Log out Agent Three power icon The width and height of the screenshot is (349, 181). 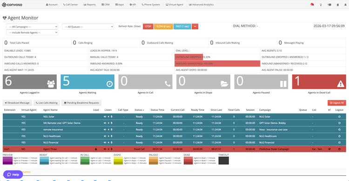click(x=339, y=149)
